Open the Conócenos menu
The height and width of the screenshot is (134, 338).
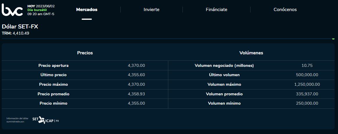[285, 10]
